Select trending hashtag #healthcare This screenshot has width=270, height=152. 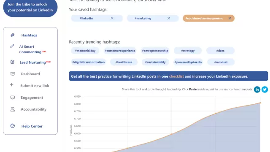coord(124,62)
